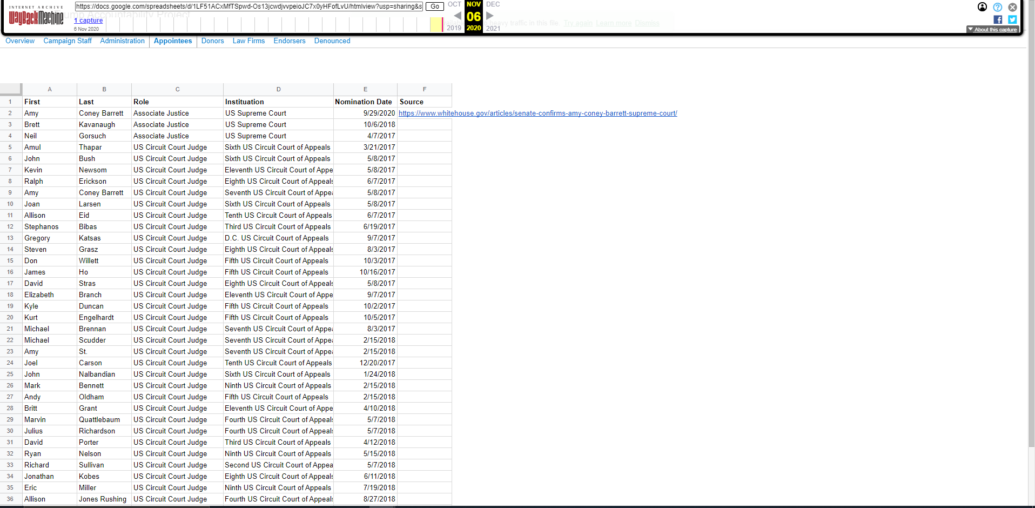
Task: Select the 'Kobes' cell
Action: click(x=104, y=477)
